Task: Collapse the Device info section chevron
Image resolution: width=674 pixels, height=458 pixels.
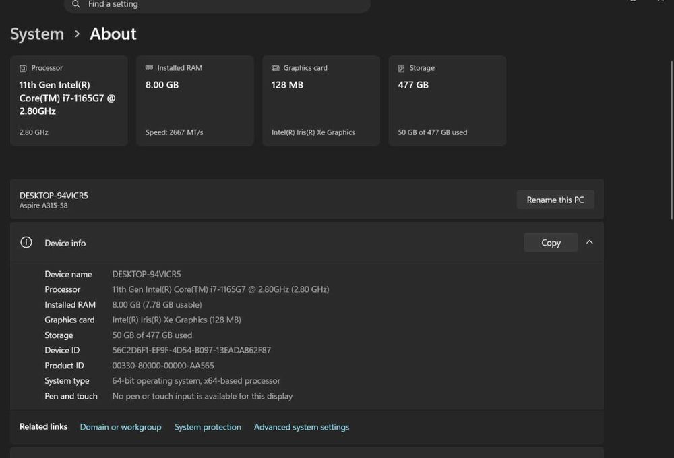Action: [589, 243]
